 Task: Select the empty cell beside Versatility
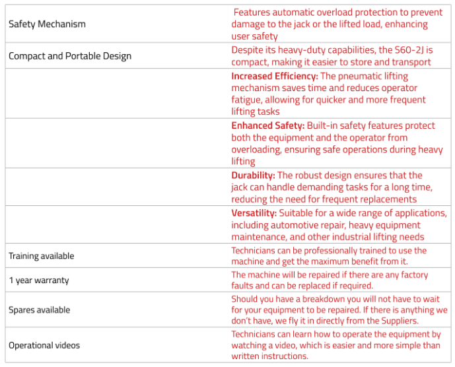[x=116, y=224]
